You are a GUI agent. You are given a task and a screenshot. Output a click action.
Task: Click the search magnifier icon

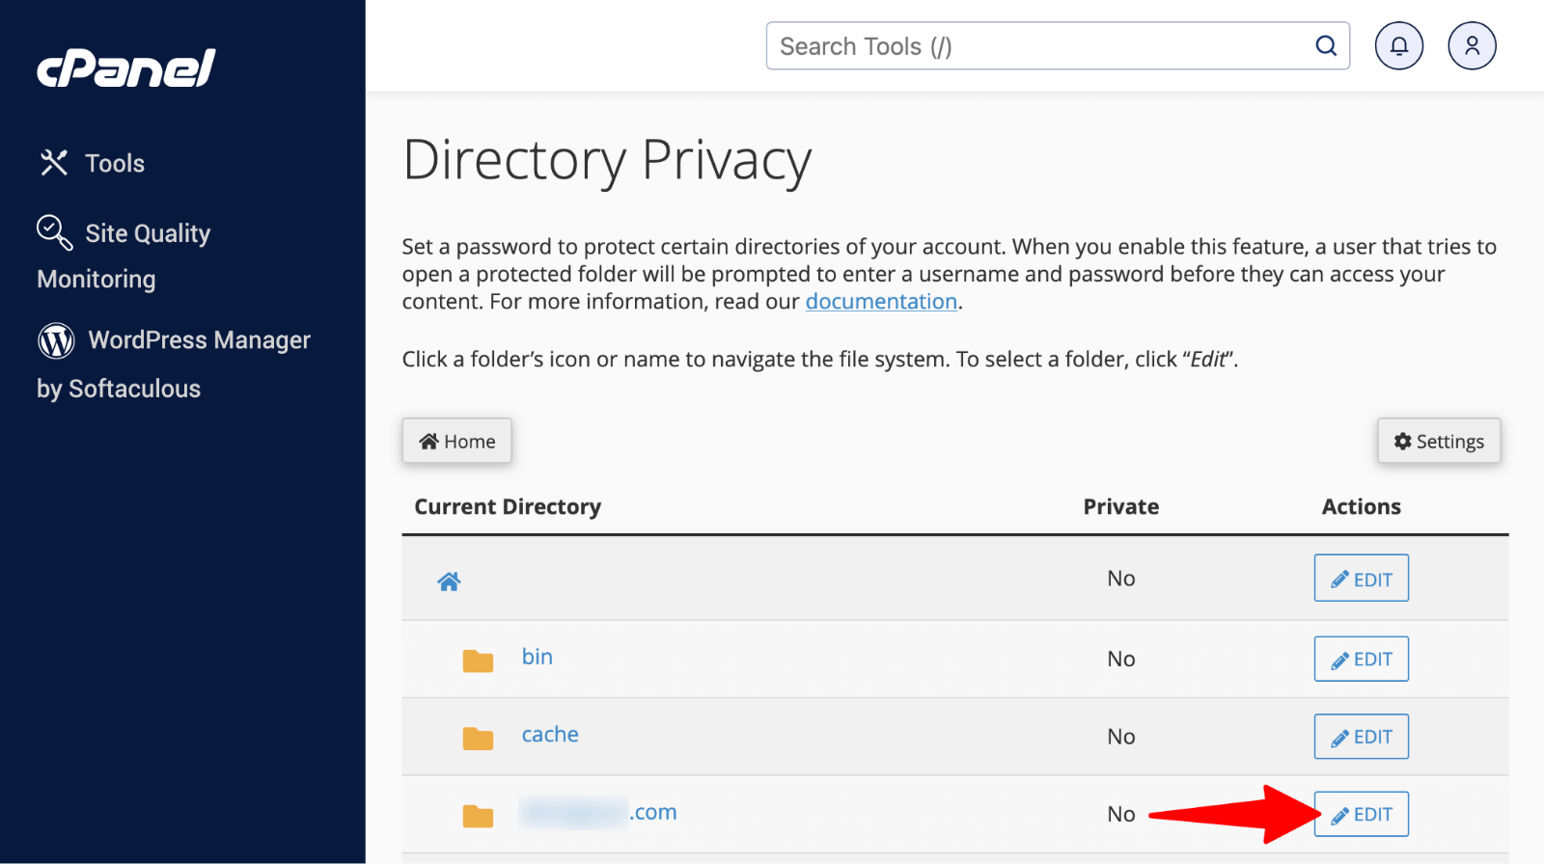click(x=1326, y=46)
